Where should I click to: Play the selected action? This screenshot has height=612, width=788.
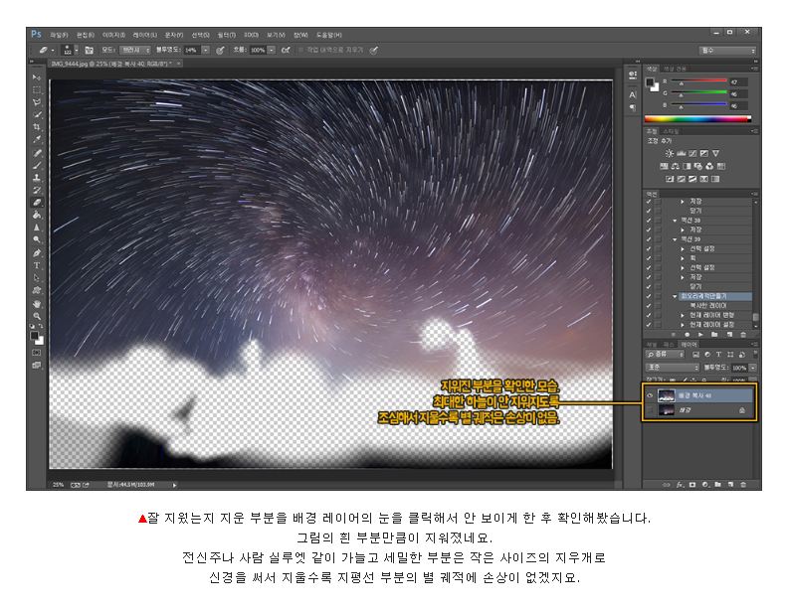700,334
